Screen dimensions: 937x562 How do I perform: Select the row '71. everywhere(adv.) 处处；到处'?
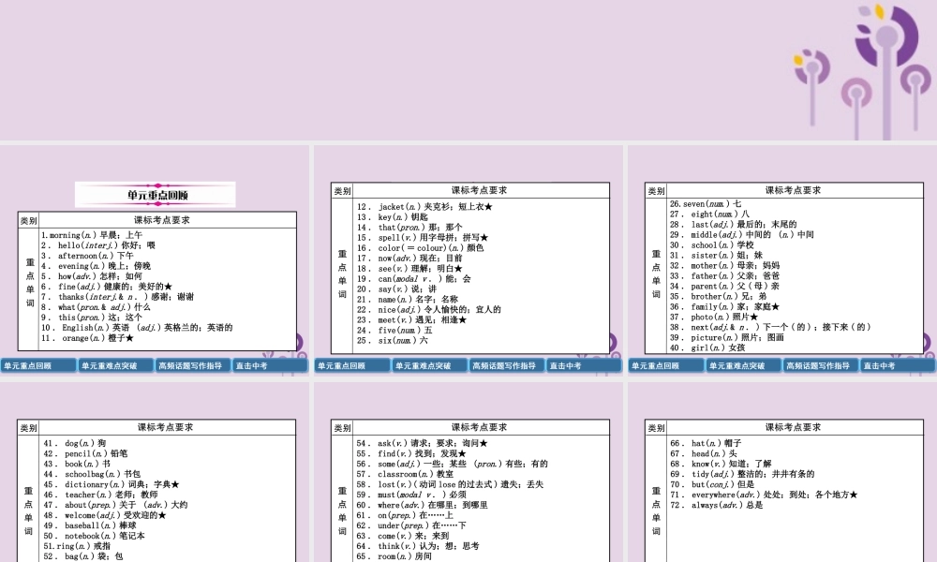[x=765, y=495]
